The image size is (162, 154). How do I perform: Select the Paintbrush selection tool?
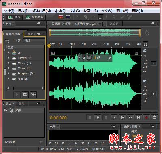point(123,17)
